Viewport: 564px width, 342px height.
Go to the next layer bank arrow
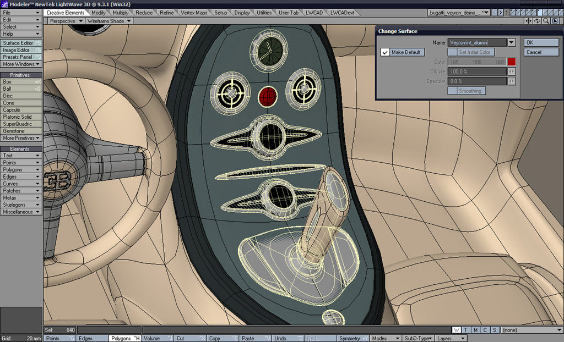click(x=500, y=13)
